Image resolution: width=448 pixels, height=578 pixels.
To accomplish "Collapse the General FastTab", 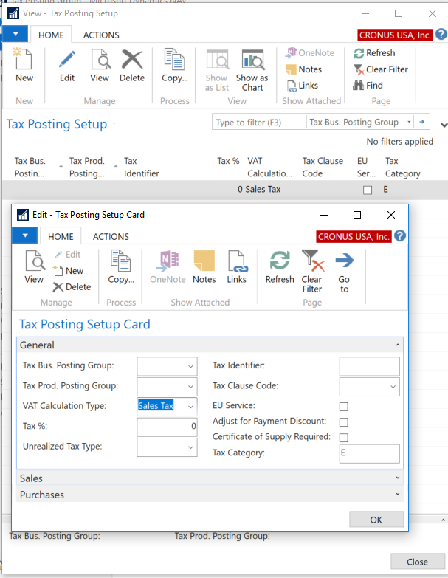I will [210, 345].
